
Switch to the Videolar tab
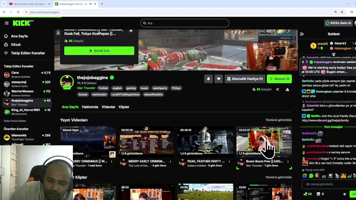point(108,107)
